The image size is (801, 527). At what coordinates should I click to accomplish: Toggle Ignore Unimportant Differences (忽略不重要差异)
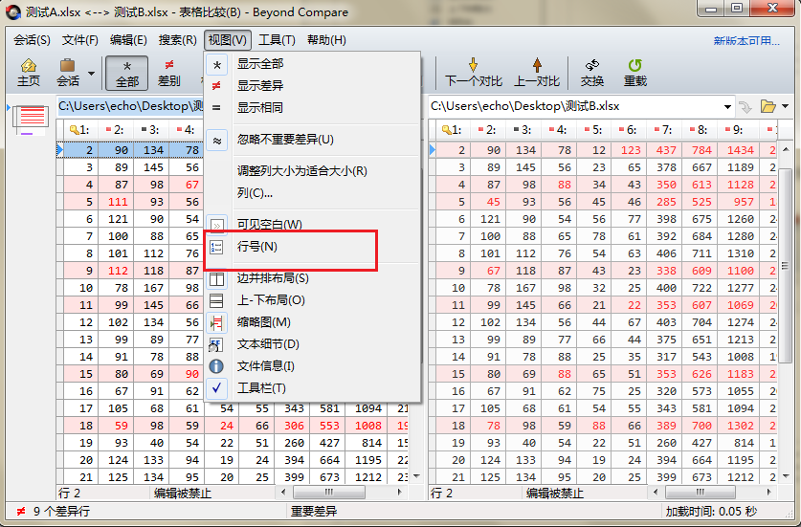click(x=312, y=140)
